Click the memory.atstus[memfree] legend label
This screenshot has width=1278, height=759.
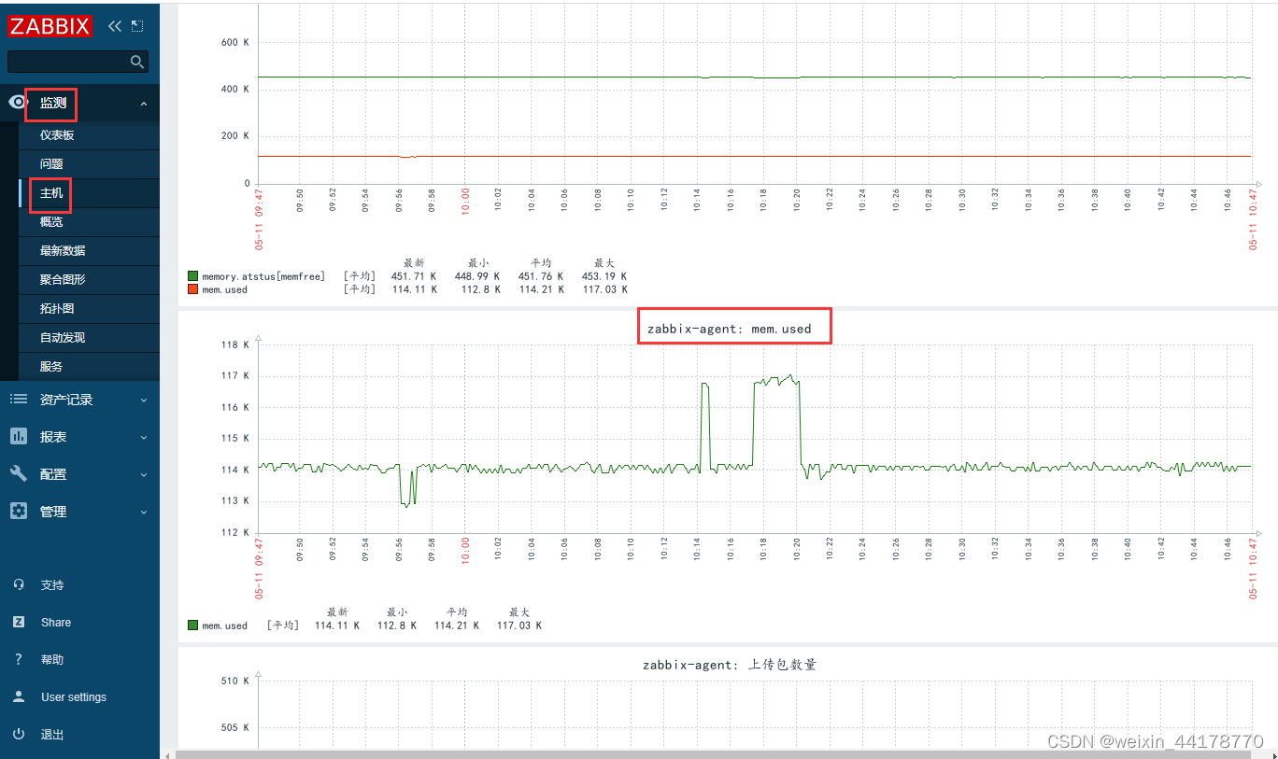263,276
